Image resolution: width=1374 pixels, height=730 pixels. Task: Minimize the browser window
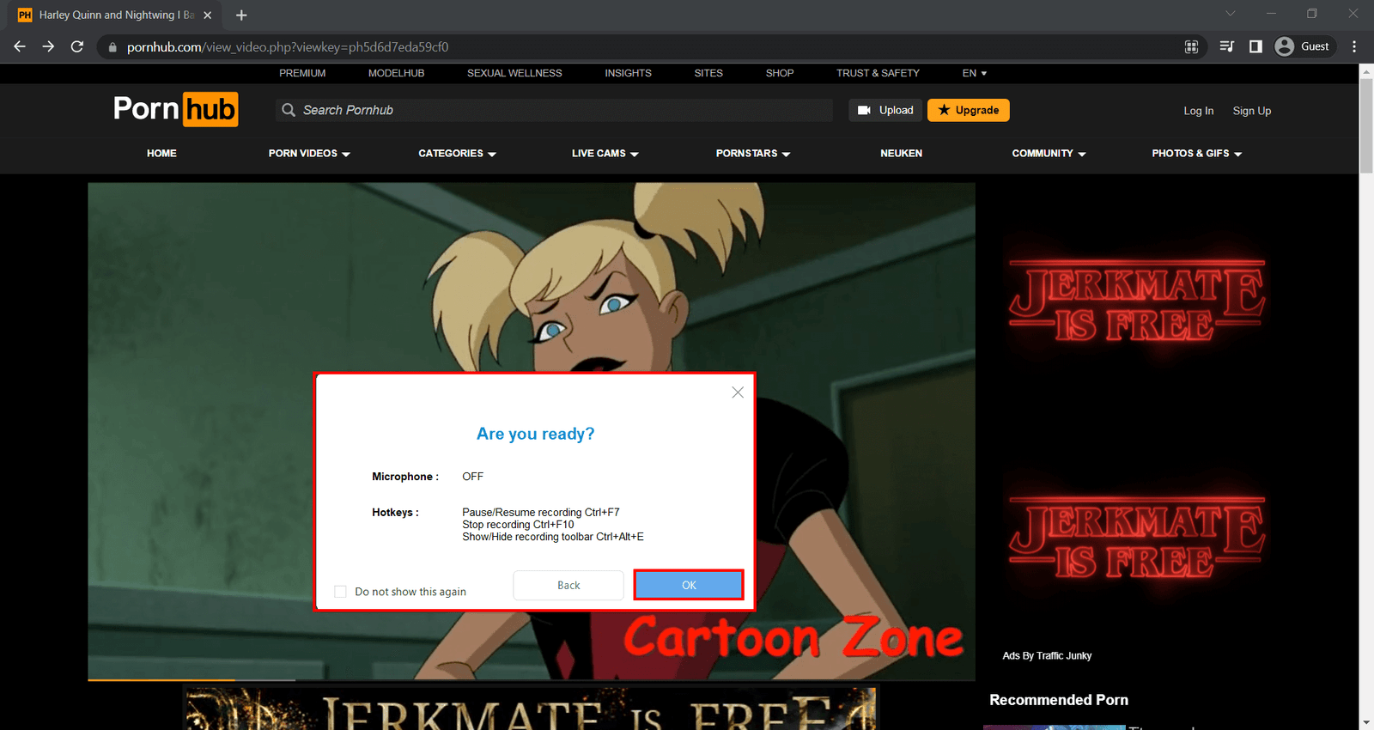(1271, 14)
